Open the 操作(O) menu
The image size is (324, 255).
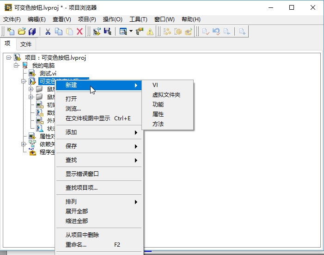coord(113,19)
